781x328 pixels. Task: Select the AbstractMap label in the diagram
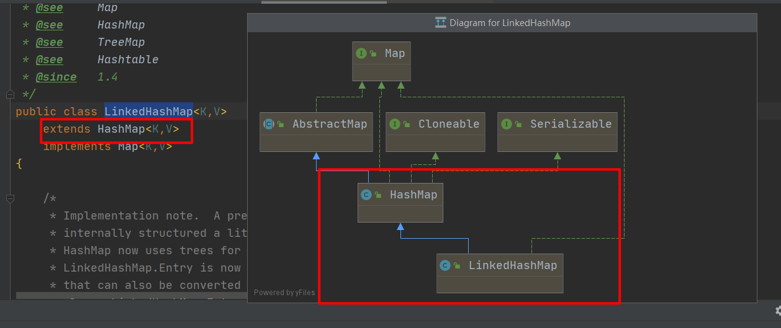330,124
